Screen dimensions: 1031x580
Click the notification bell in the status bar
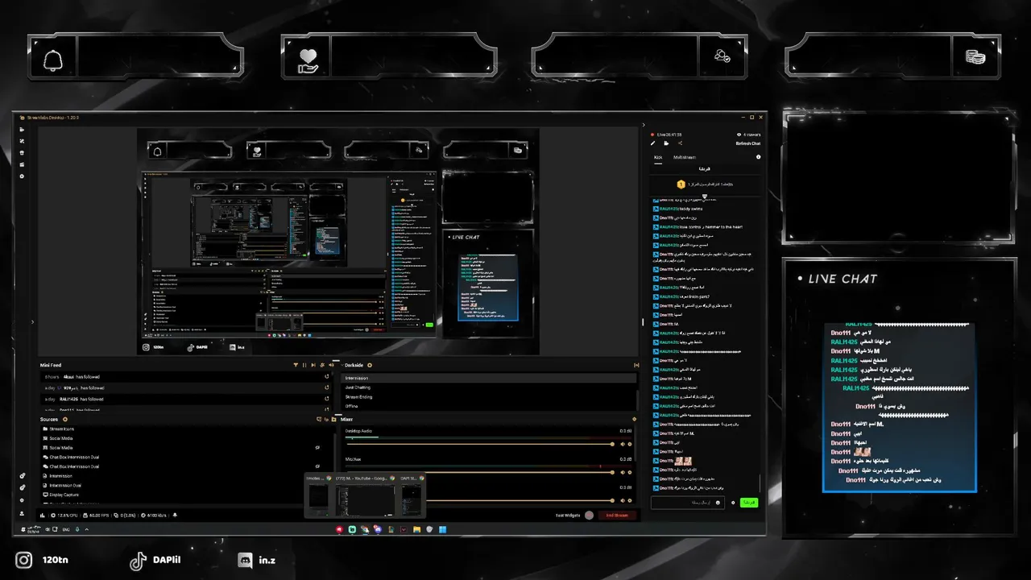coord(175,515)
